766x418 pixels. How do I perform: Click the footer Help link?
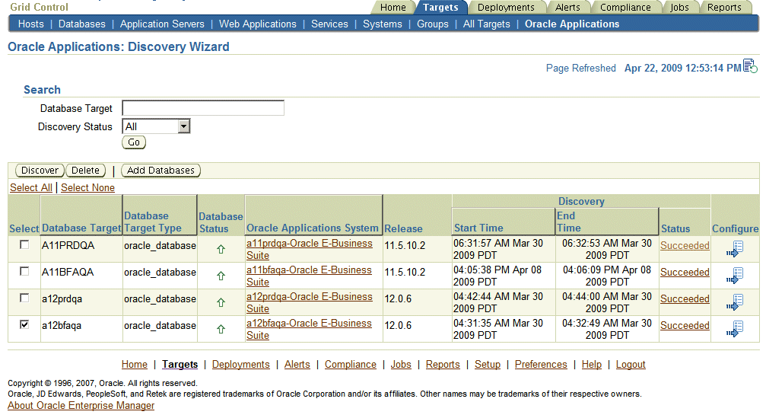pyautogui.click(x=592, y=364)
